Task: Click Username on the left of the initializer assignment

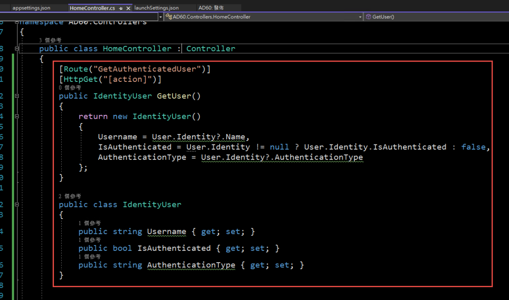Action: [118, 137]
